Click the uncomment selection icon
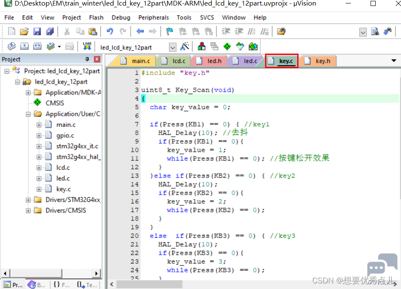 tap(265, 31)
